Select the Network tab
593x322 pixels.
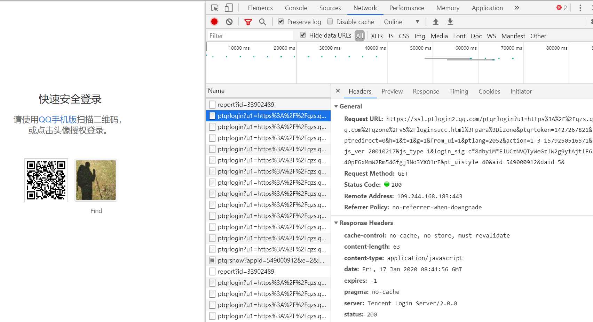click(365, 8)
